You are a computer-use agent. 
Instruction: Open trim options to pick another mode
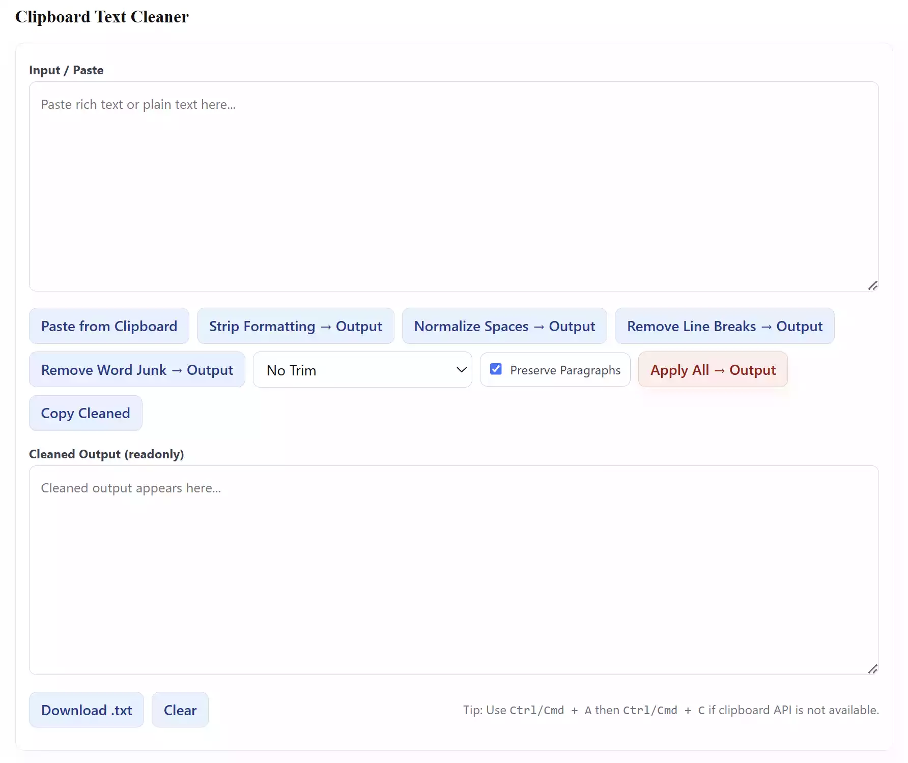(x=362, y=370)
